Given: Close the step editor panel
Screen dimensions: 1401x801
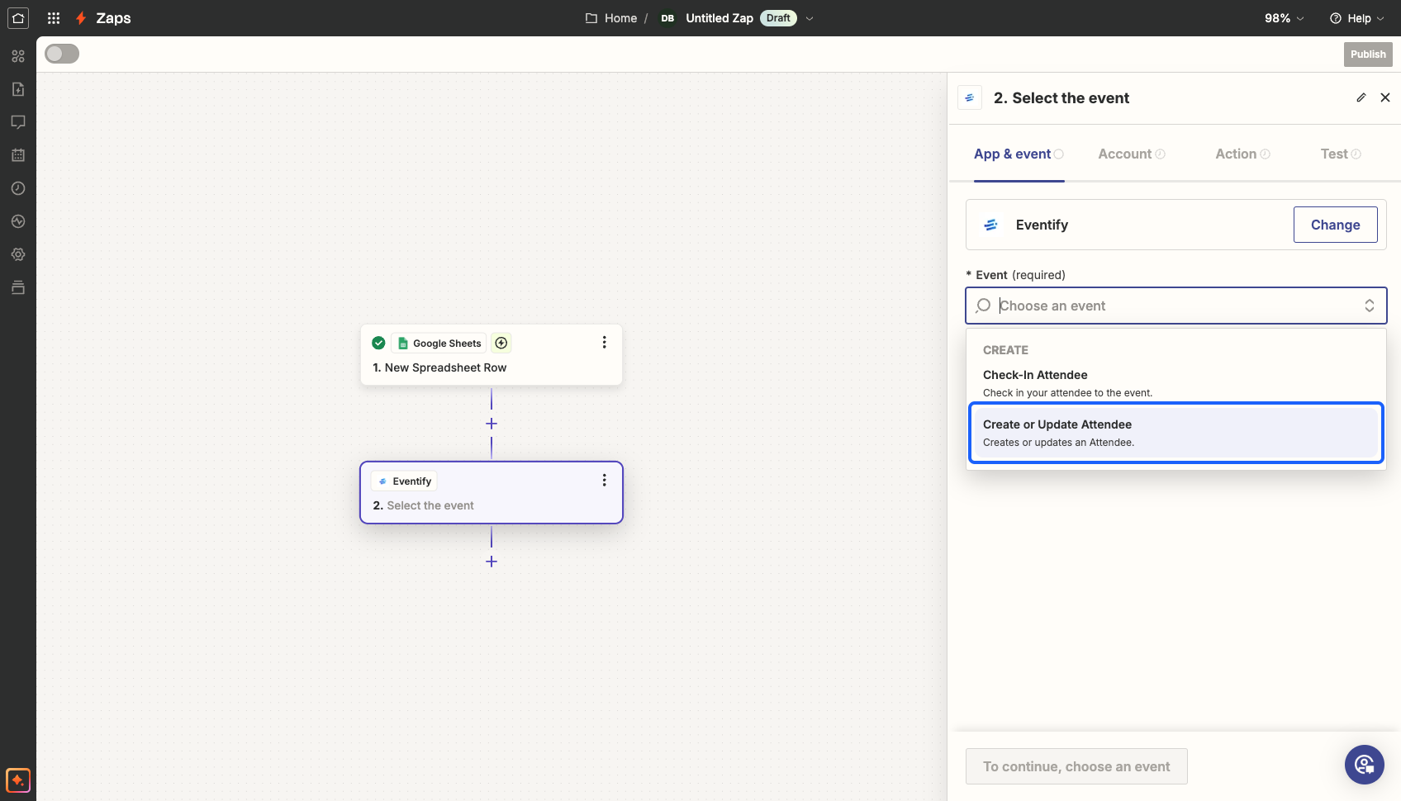Looking at the screenshot, I should [1385, 97].
